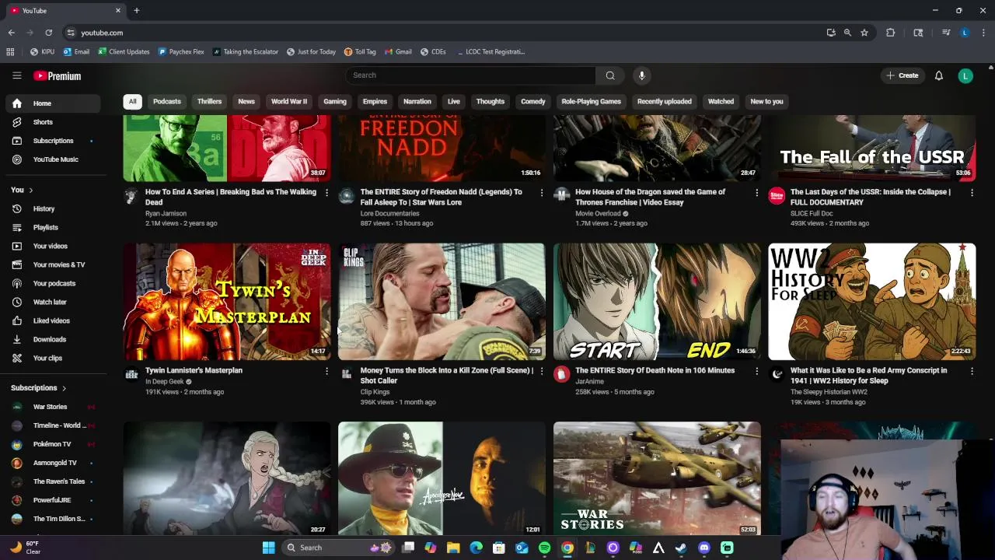Expand the Subscriptions section header
This screenshot has height=560, width=995.
coord(38,388)
